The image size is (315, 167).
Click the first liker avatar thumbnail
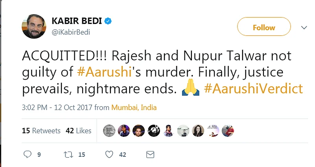coord(109,131)
